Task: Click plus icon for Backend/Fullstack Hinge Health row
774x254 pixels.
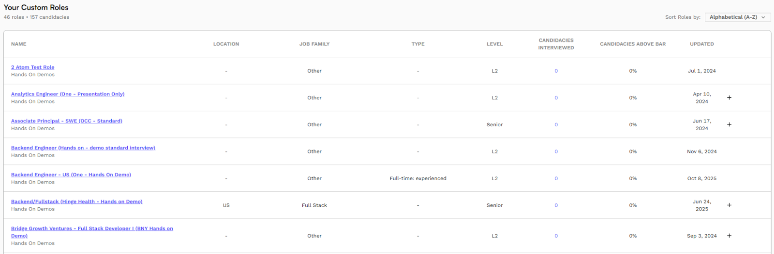Action: click(729, 205)
